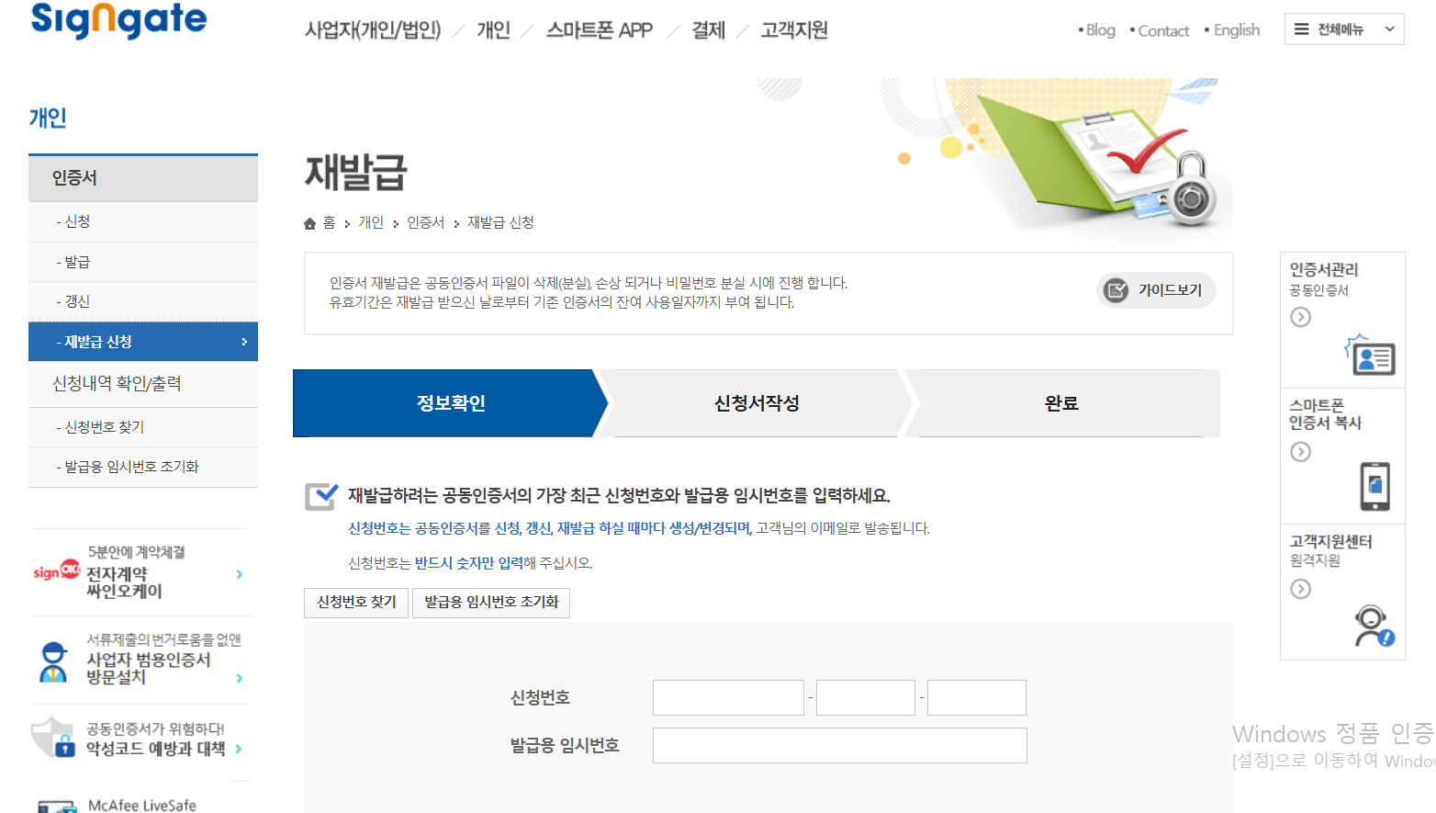Click the 완료 step tab
The image size is (1436, 813).
[1061, 403]
